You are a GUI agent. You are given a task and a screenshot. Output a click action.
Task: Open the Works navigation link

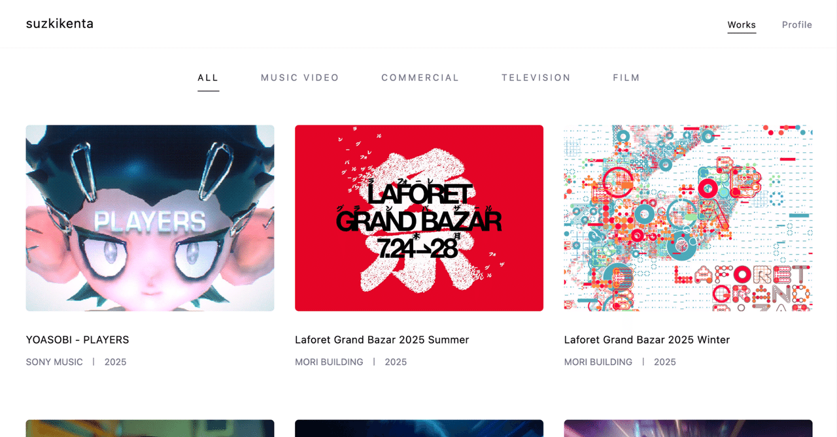[x=742, y=25]
